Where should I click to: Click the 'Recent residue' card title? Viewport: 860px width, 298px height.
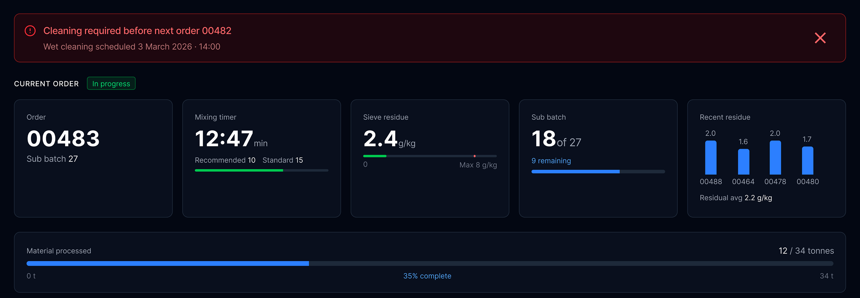pos(725,117)
